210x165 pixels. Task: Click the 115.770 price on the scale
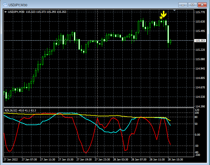point(200,12)
